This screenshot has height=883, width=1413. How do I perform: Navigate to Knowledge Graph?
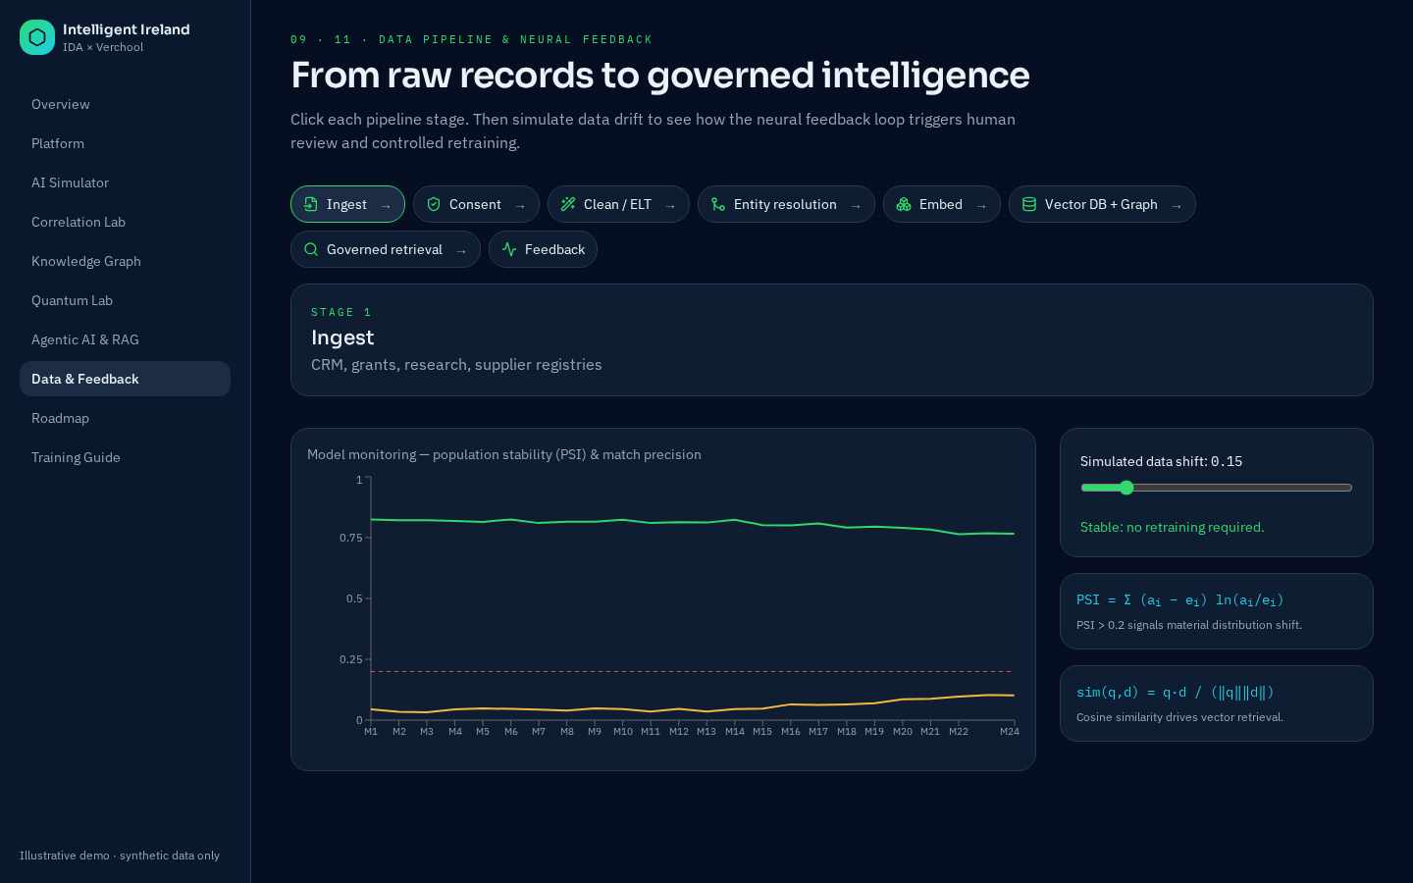click(x=125, y=261)
